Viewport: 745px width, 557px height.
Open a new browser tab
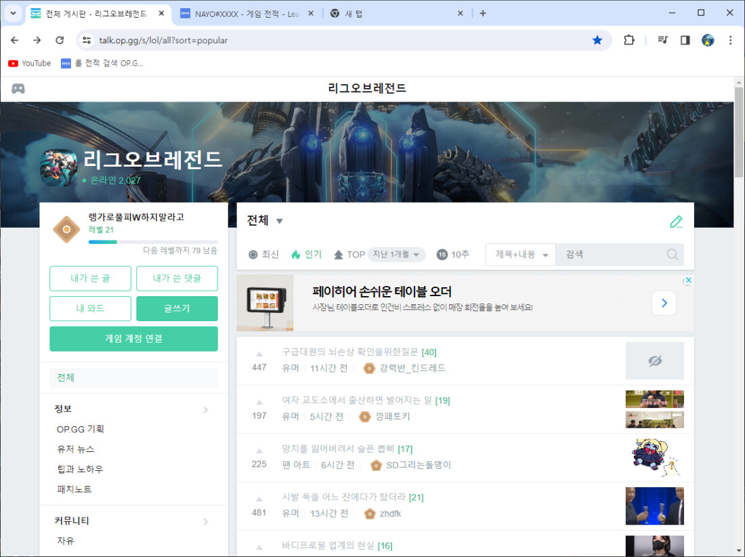(483, 14)
